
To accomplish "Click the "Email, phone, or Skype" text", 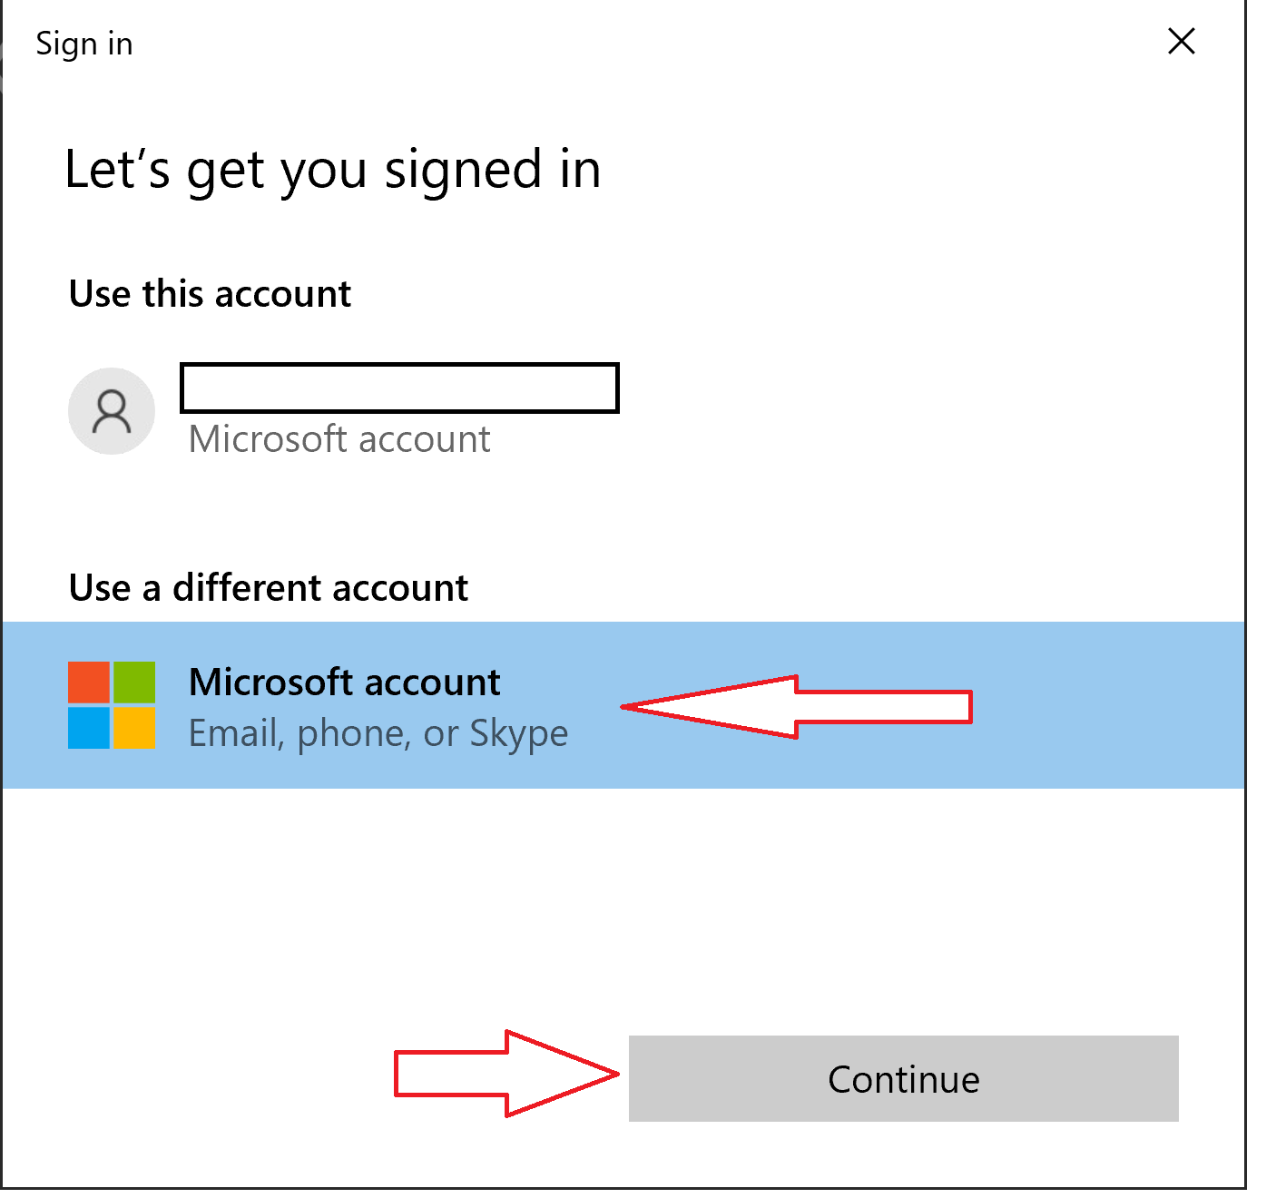I will tap(378, 733).
